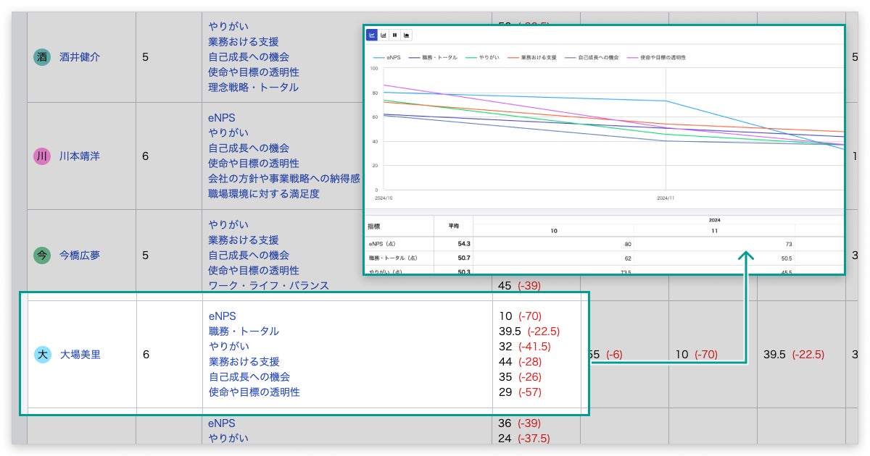Select the stacked bar chart icon

click(395, 35)
